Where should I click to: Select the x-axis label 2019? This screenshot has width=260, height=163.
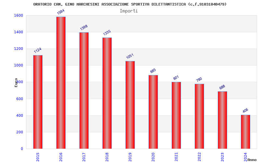click(130, 157)
